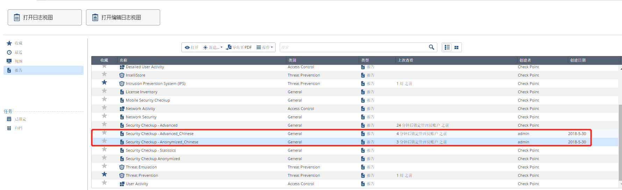Viewport: 622px width, 190px height.
Task: Select the License Inventory report name
Action: [142, 92]
